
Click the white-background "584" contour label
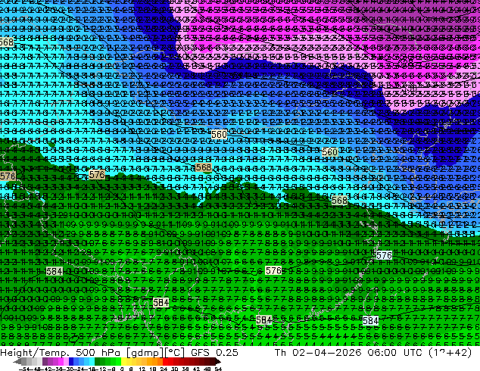coord(370,320)
